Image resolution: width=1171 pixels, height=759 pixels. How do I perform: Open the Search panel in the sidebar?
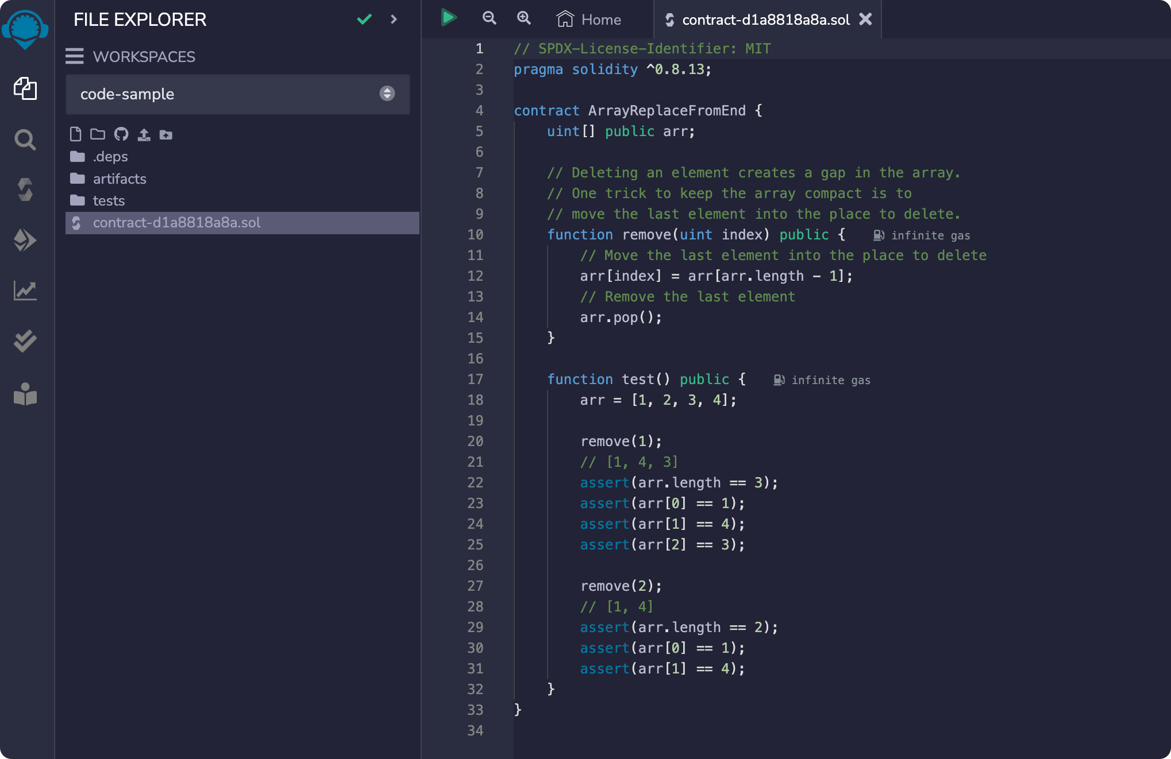point(25,140)
